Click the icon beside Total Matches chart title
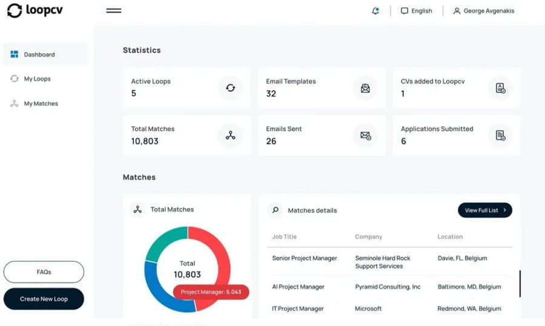 pyautogui.click(x=137, y=209)
